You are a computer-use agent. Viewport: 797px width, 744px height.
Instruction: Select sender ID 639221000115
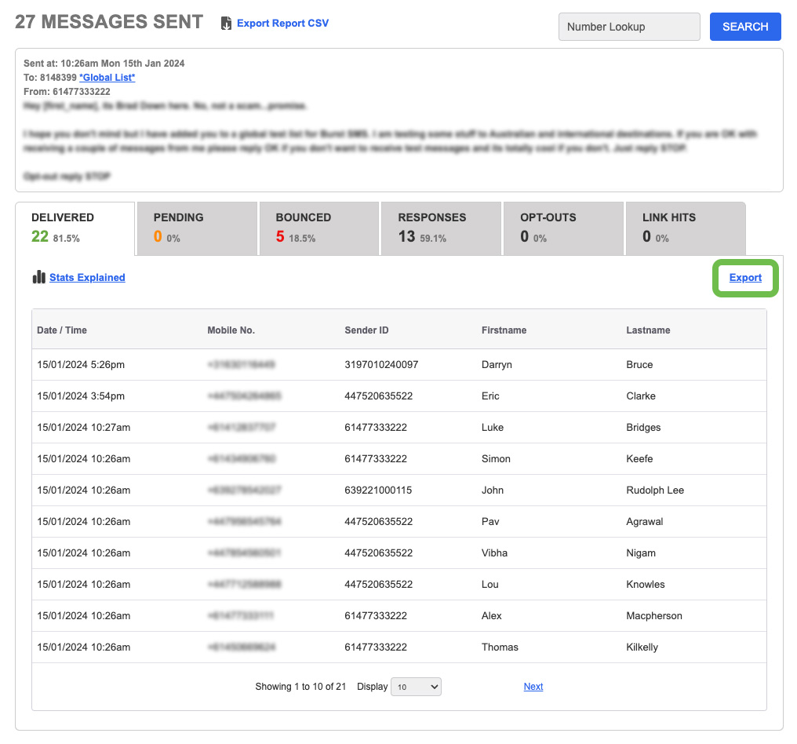378,491
